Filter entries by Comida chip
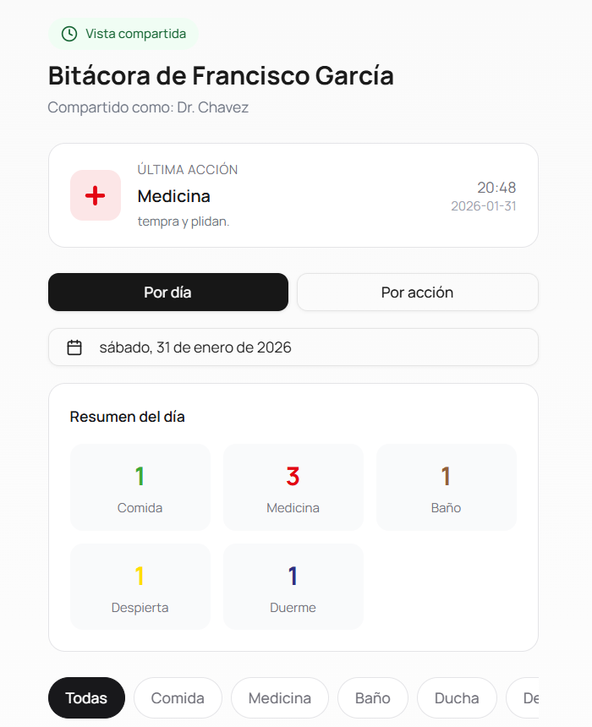This screenshot has width=592, height=727. [x=178, y=698]
